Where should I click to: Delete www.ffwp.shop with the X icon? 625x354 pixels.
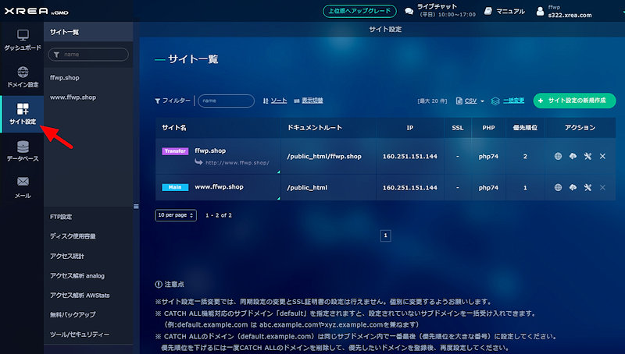point(602,188)
